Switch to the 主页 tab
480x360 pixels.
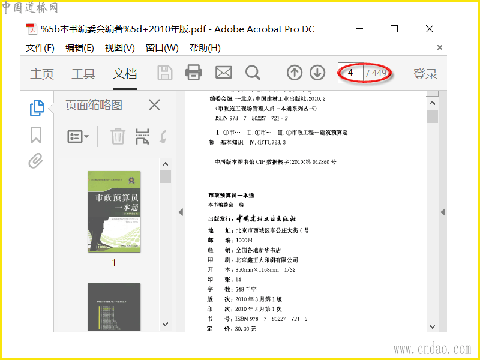pyautogui.click(x=42, y=74)
